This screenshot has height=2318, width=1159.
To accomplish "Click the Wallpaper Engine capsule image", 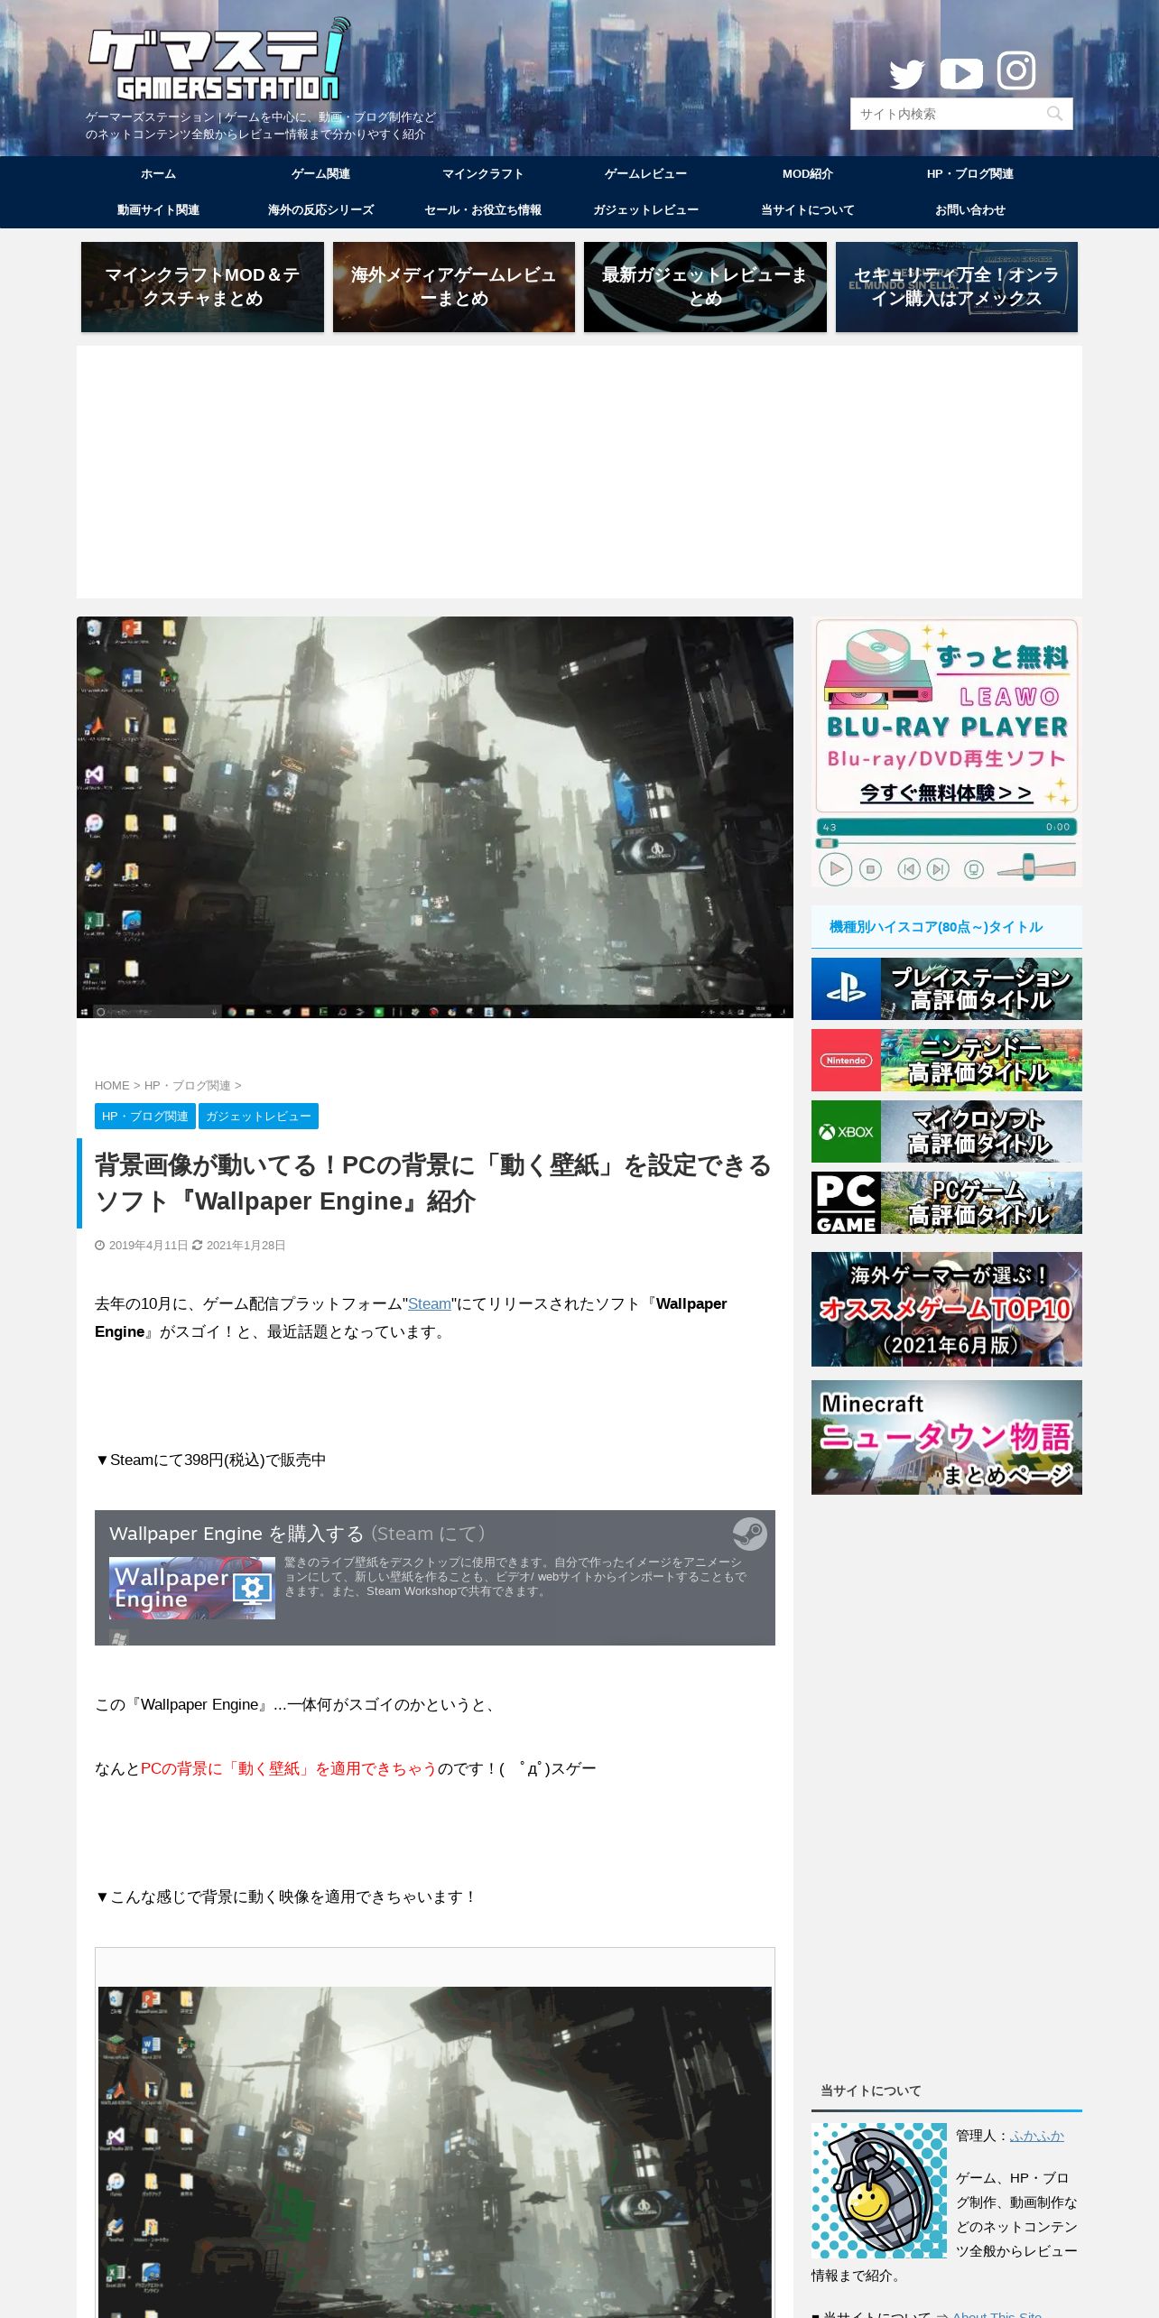I will [192, 1588].
